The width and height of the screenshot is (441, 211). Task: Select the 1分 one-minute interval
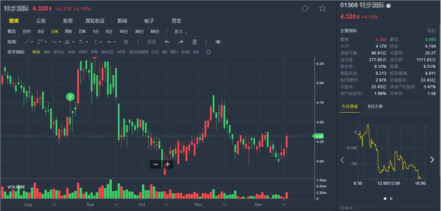pos(95,32)
